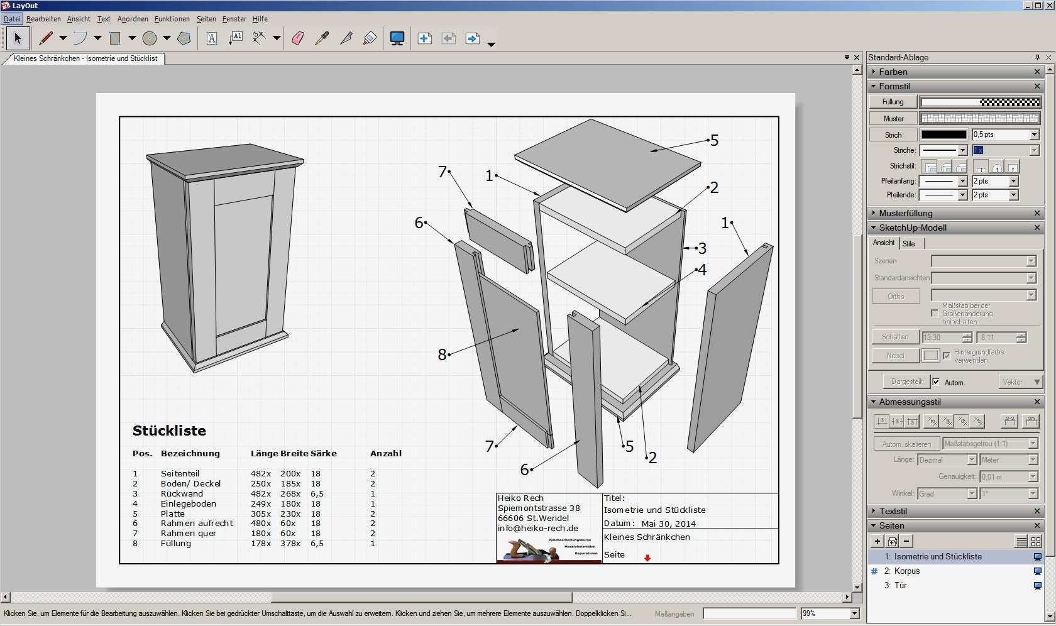Viewport: 1056px width, 626px height.
Task: Click the black Strich color swatch
Action: [x=943, y=135]
